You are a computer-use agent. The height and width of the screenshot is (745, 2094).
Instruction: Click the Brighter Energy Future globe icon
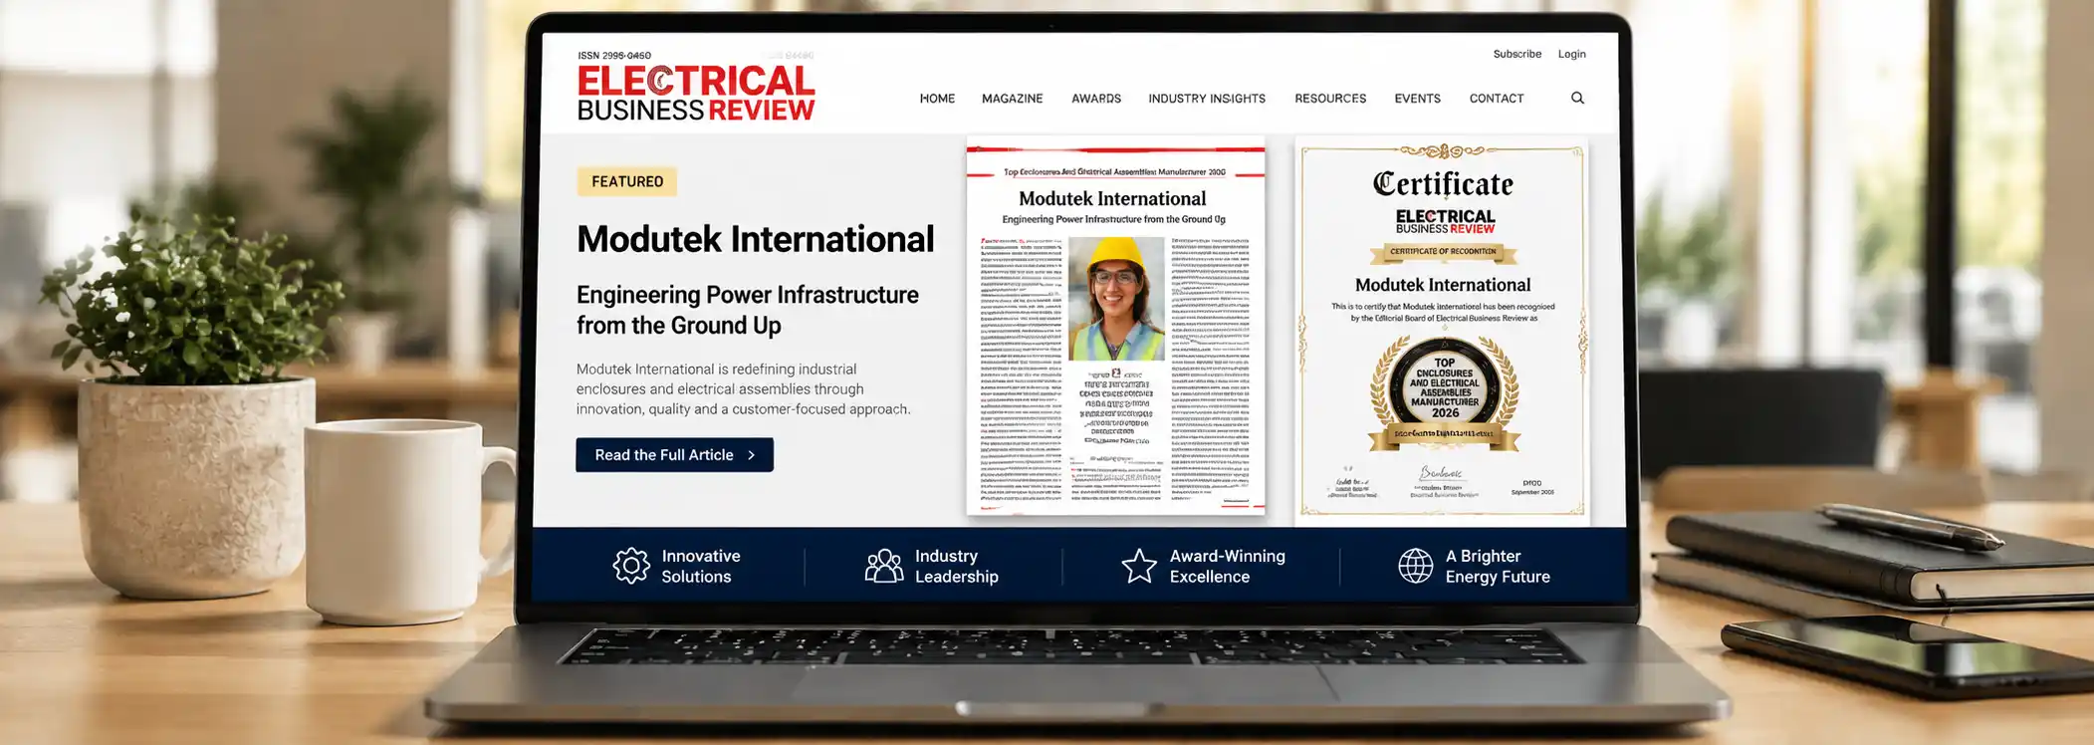point(1415,566)
